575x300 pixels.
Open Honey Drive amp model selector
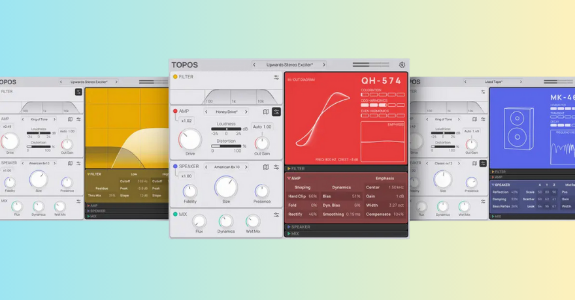coord(226,112)
